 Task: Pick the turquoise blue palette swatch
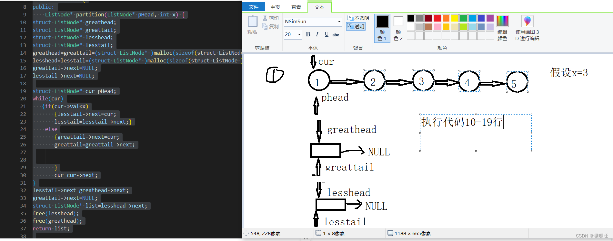(472, 18)
